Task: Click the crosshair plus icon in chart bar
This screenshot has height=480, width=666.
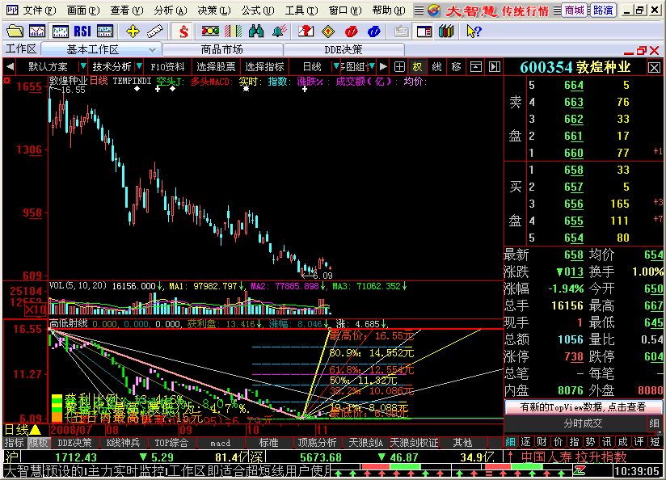Action: point(399,67)
